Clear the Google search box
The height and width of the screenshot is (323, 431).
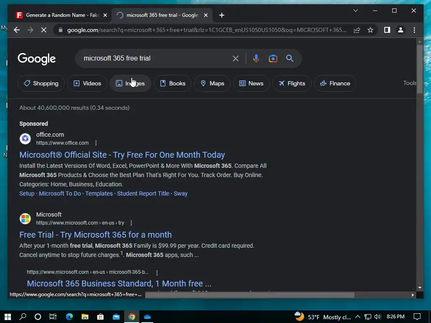click(236, 58)
